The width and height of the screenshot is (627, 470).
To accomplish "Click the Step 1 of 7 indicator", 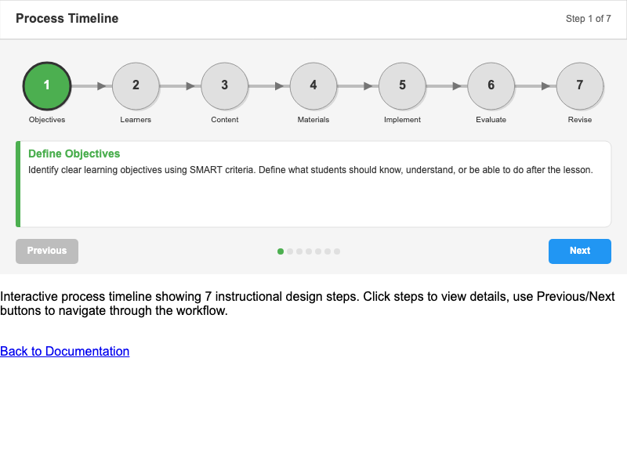I will coord(588,19).
